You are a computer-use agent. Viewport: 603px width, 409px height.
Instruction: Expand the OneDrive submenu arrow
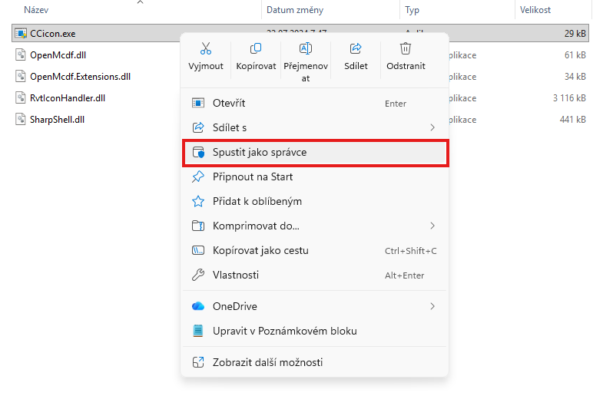432,306
